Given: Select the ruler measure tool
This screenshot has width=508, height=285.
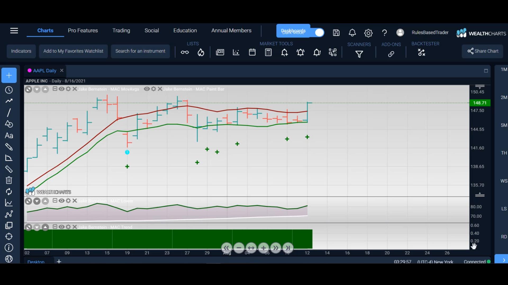Looking at the screenshot, I should tap(9, 169).
